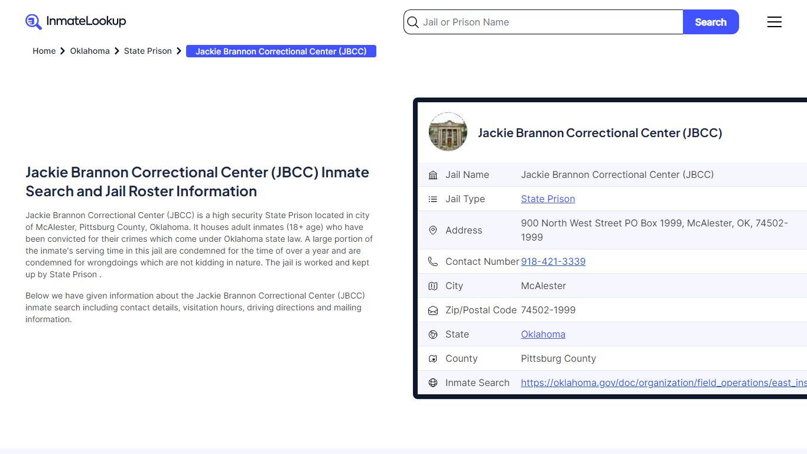Click the County row label

click(461, 359)
